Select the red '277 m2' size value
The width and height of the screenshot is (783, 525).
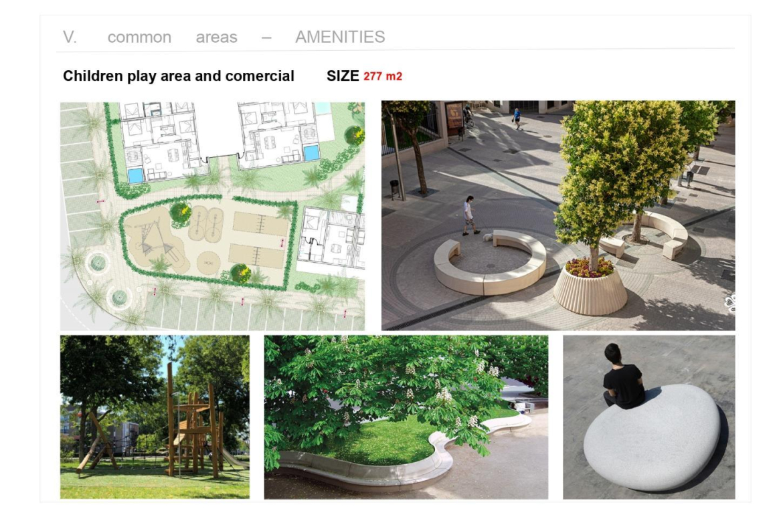coord(383,76)
